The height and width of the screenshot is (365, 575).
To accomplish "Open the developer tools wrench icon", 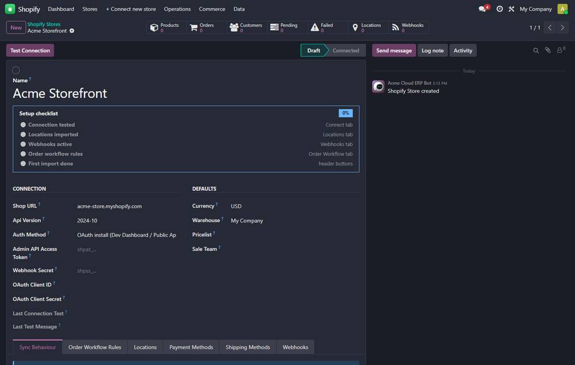I will coord(511,9).
